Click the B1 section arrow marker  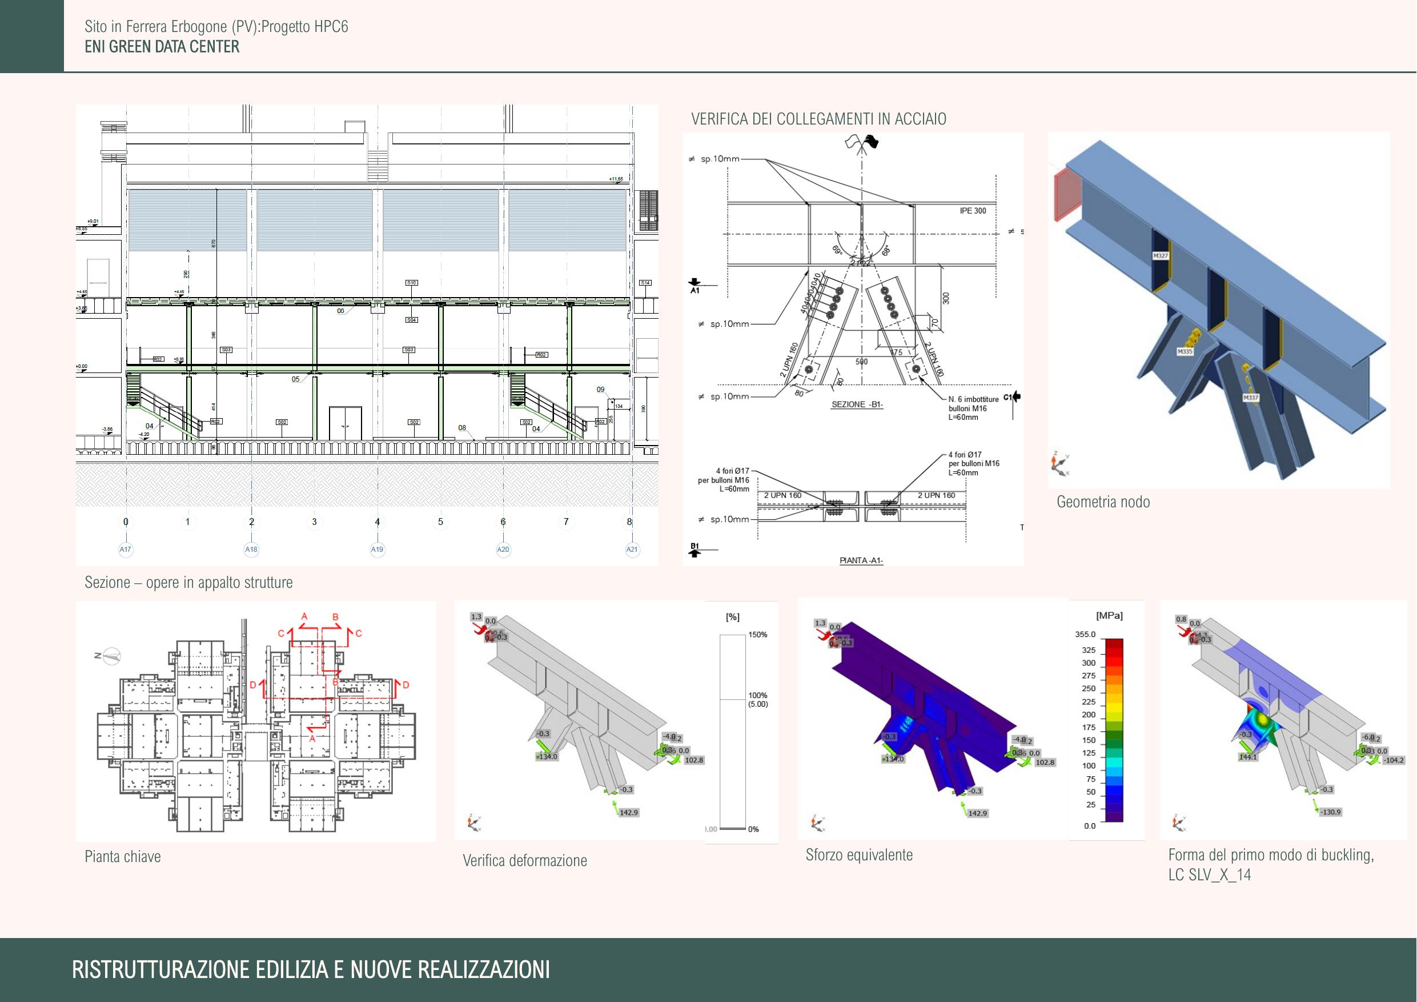tap(696, 550)
